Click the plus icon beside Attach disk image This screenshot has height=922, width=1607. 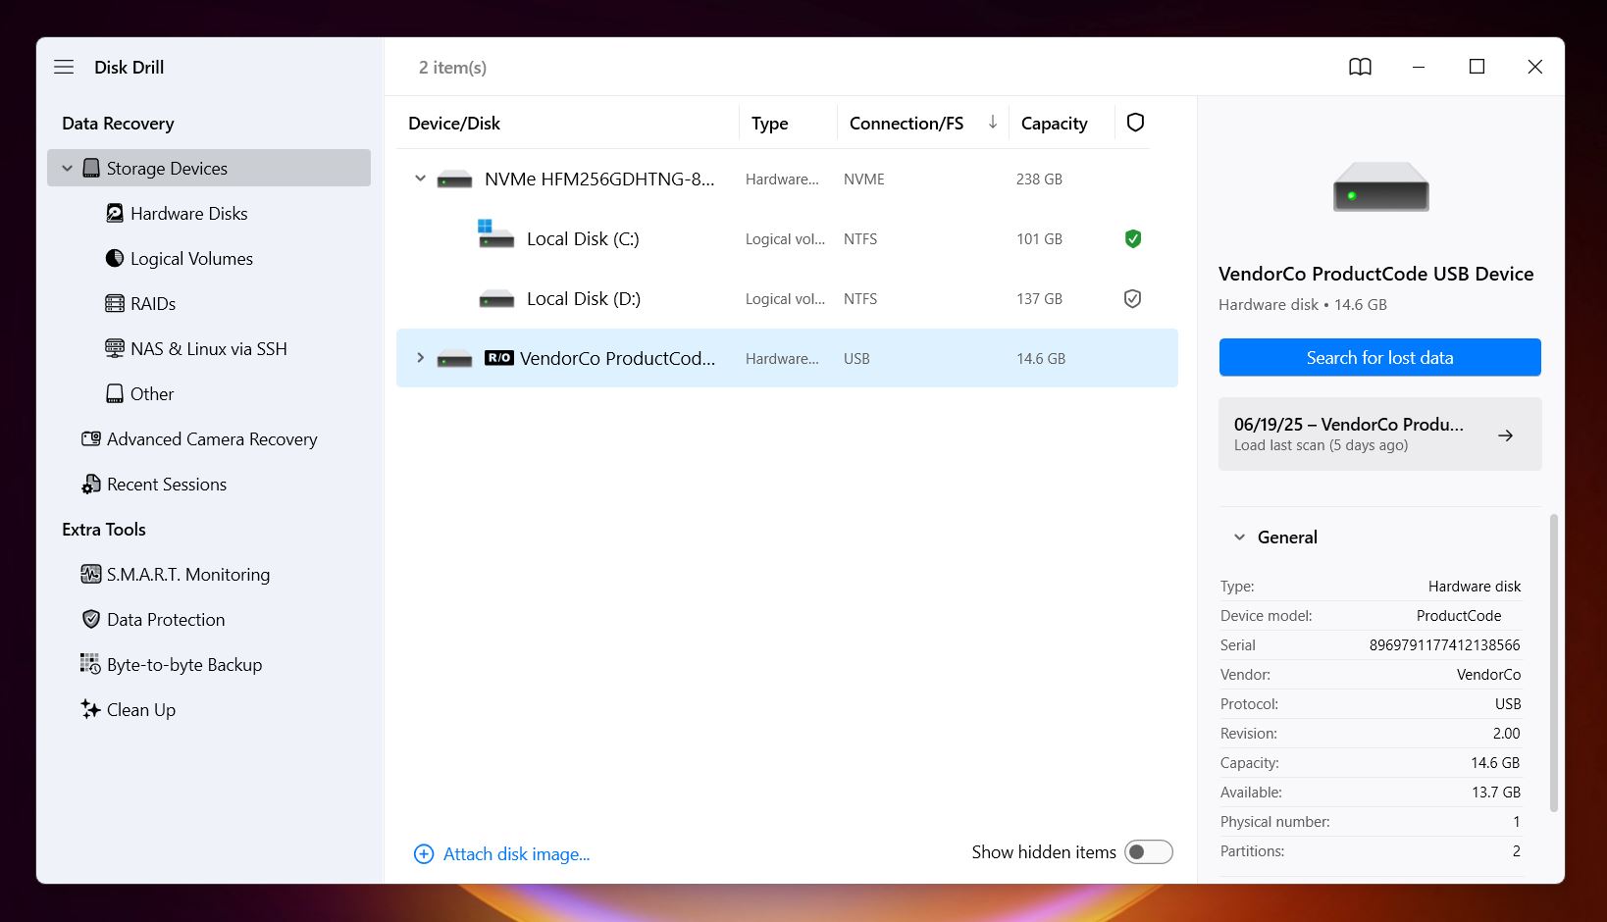[x=424, y=854]
